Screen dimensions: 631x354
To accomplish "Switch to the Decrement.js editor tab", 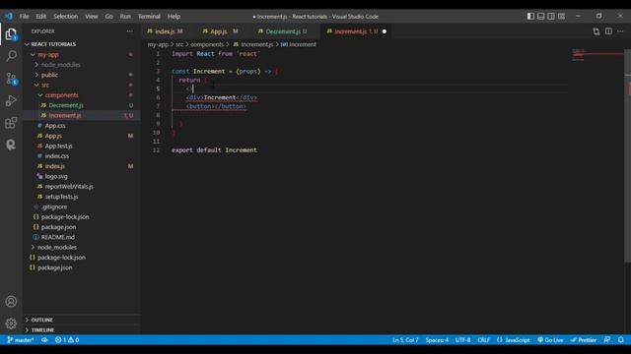I will [283, 31].
